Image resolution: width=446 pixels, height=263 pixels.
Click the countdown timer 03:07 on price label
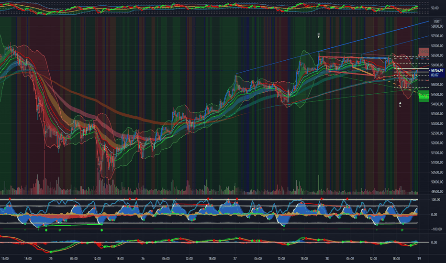coord(435,75)
